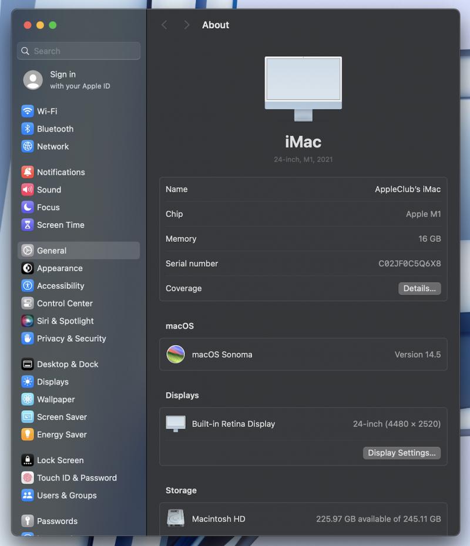470x546 pixels.
Task: Open Display Settings button
Action: tap(402, 453)
